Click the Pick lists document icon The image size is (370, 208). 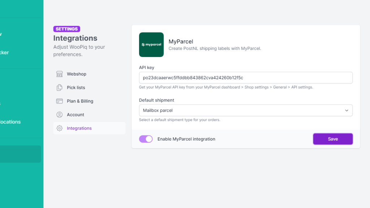pyautogui.click(x=60, y=87)
